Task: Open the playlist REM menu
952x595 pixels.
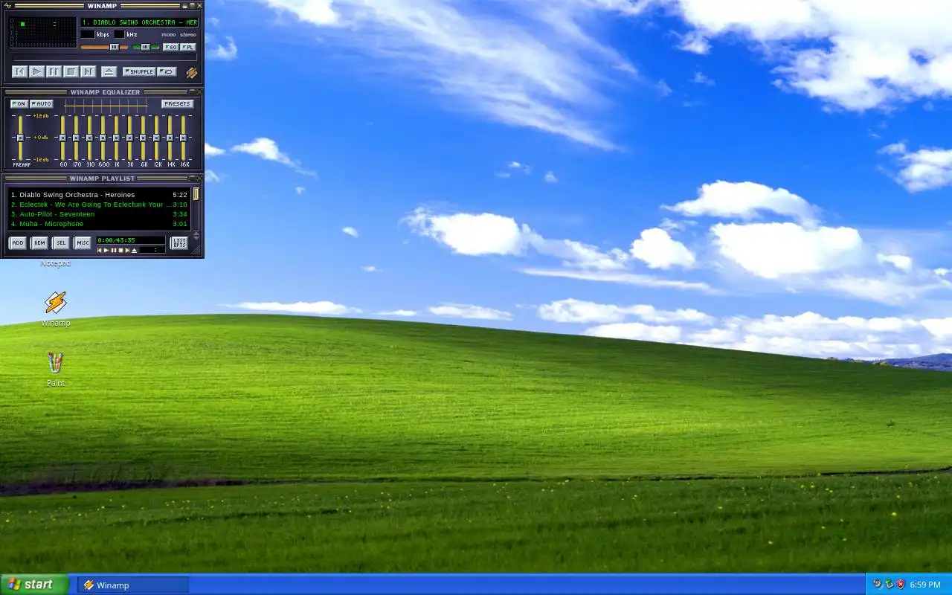Action: pos(39,242)
